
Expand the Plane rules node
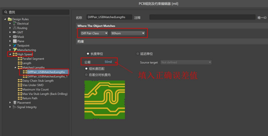[10, 41]
